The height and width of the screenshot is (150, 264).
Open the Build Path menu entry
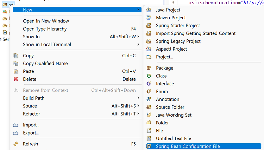tap(77, 98)
